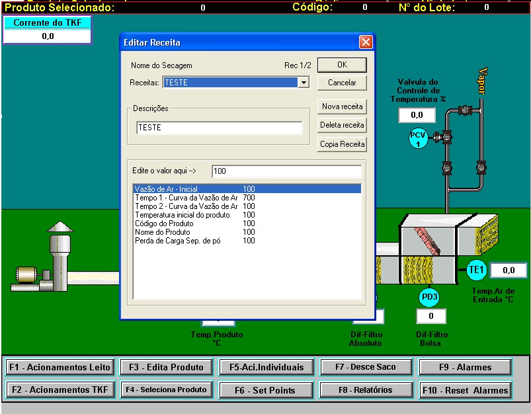Screen dimensions: 531x414
Task: Click the TE1 temperature sensor circle
Action: pos(476,270)
